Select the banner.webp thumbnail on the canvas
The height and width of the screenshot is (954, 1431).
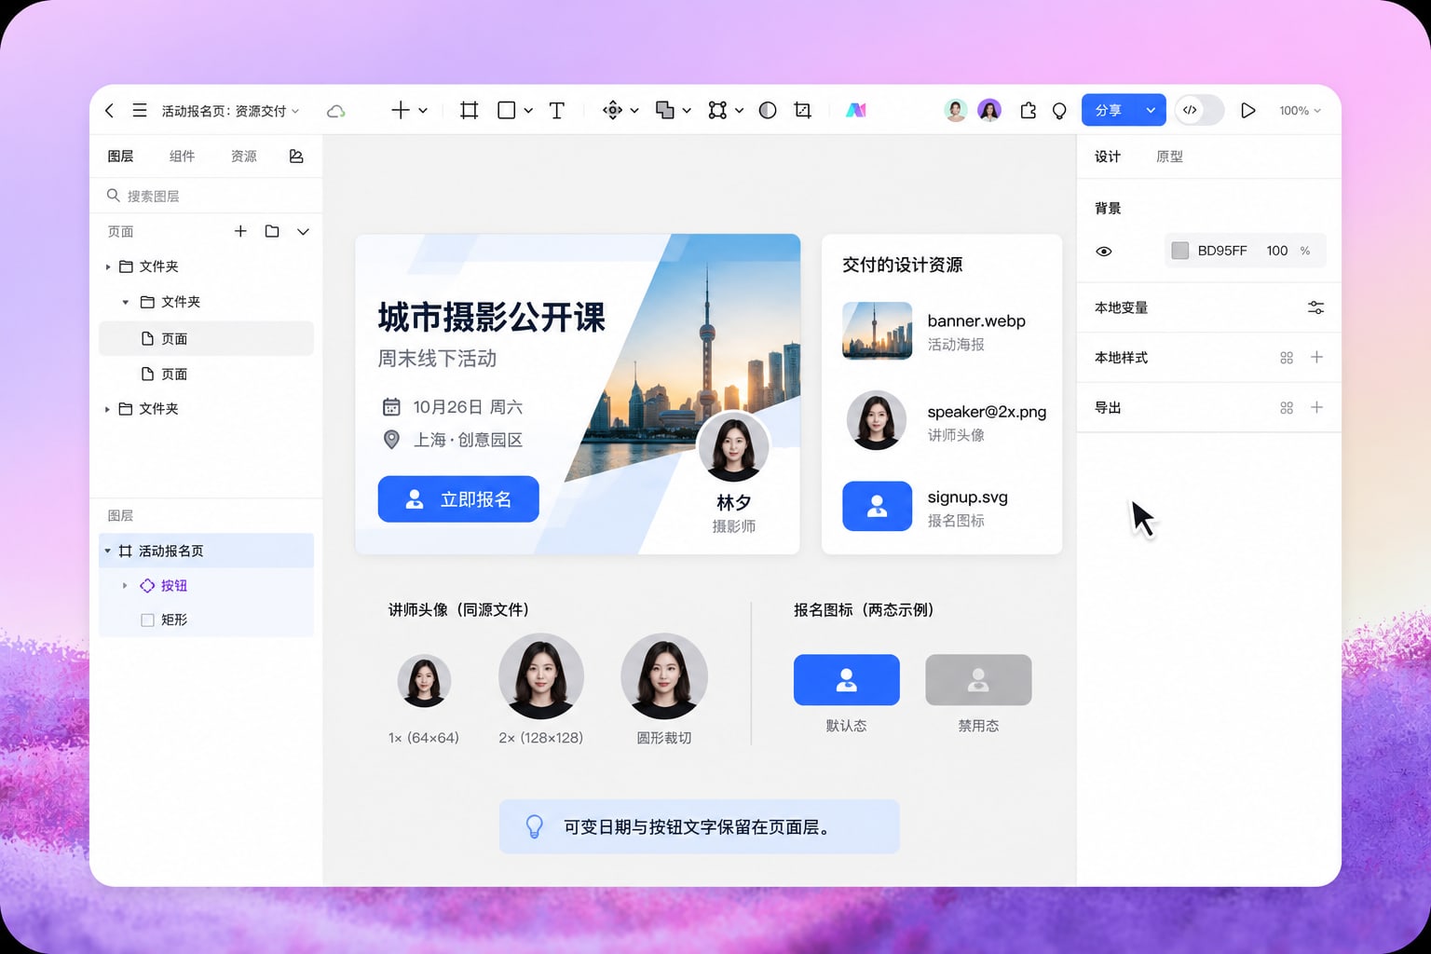[877, 331]
